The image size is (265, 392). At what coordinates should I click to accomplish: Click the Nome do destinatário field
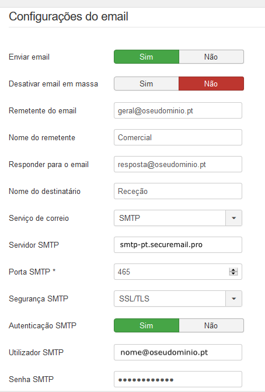178,191
